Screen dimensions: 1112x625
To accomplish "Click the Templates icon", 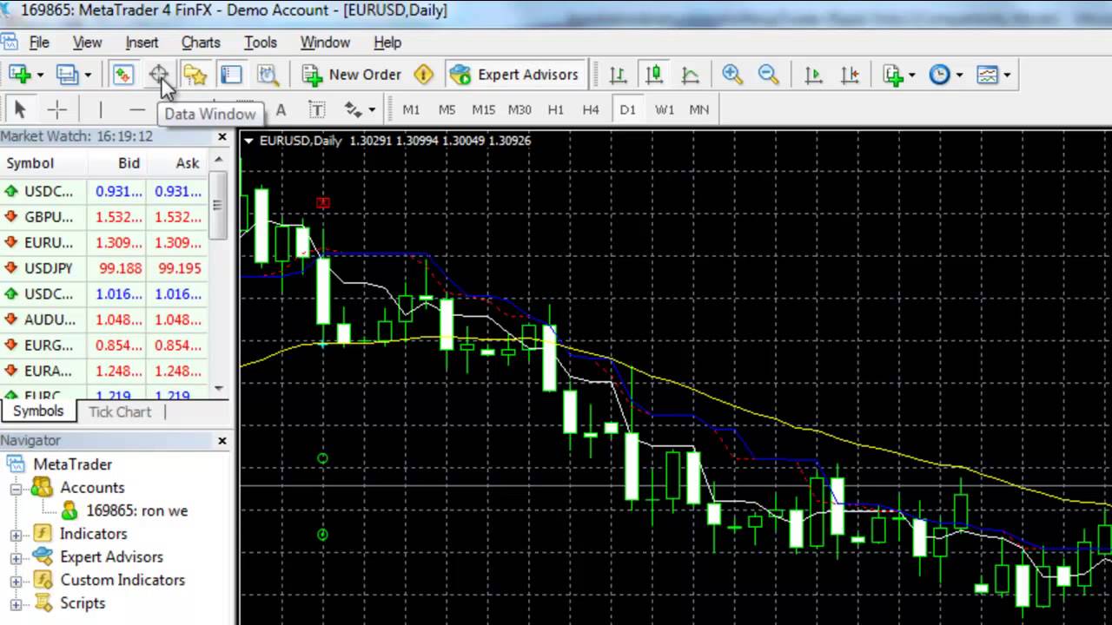I will 987,75.
